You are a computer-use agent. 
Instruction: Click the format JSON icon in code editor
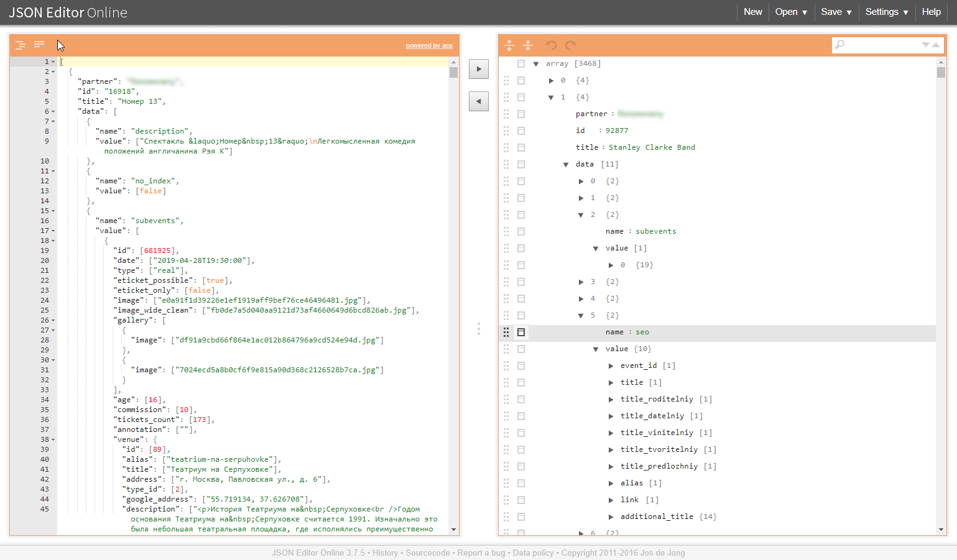point(21,45)
